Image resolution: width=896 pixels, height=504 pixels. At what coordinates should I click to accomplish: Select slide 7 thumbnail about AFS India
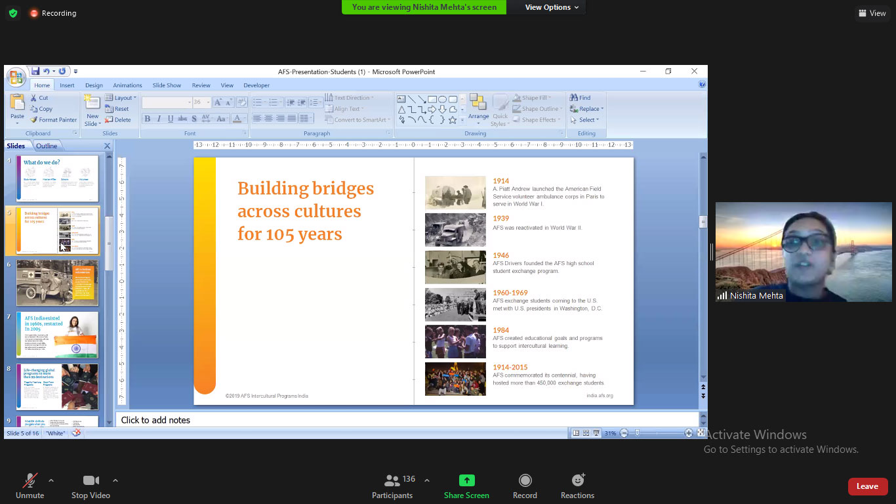click(57, 335)
